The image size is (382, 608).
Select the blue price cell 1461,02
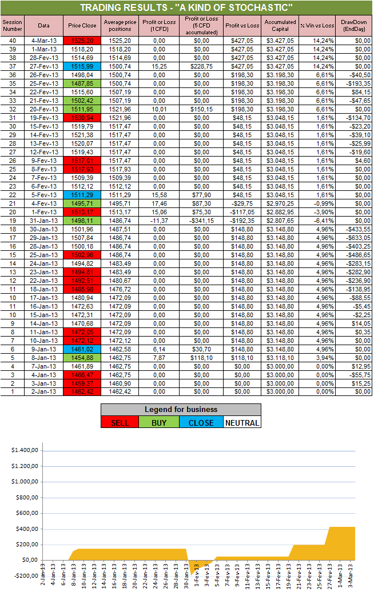click(x=82, y=349)
